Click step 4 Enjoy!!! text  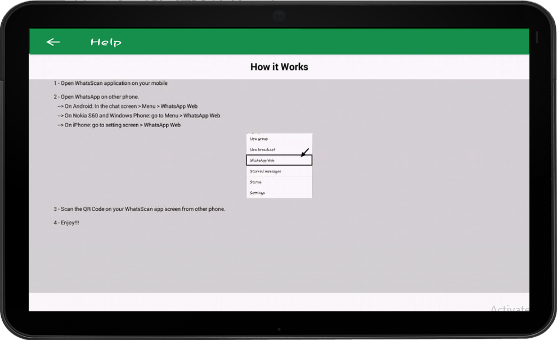(66, 223)
